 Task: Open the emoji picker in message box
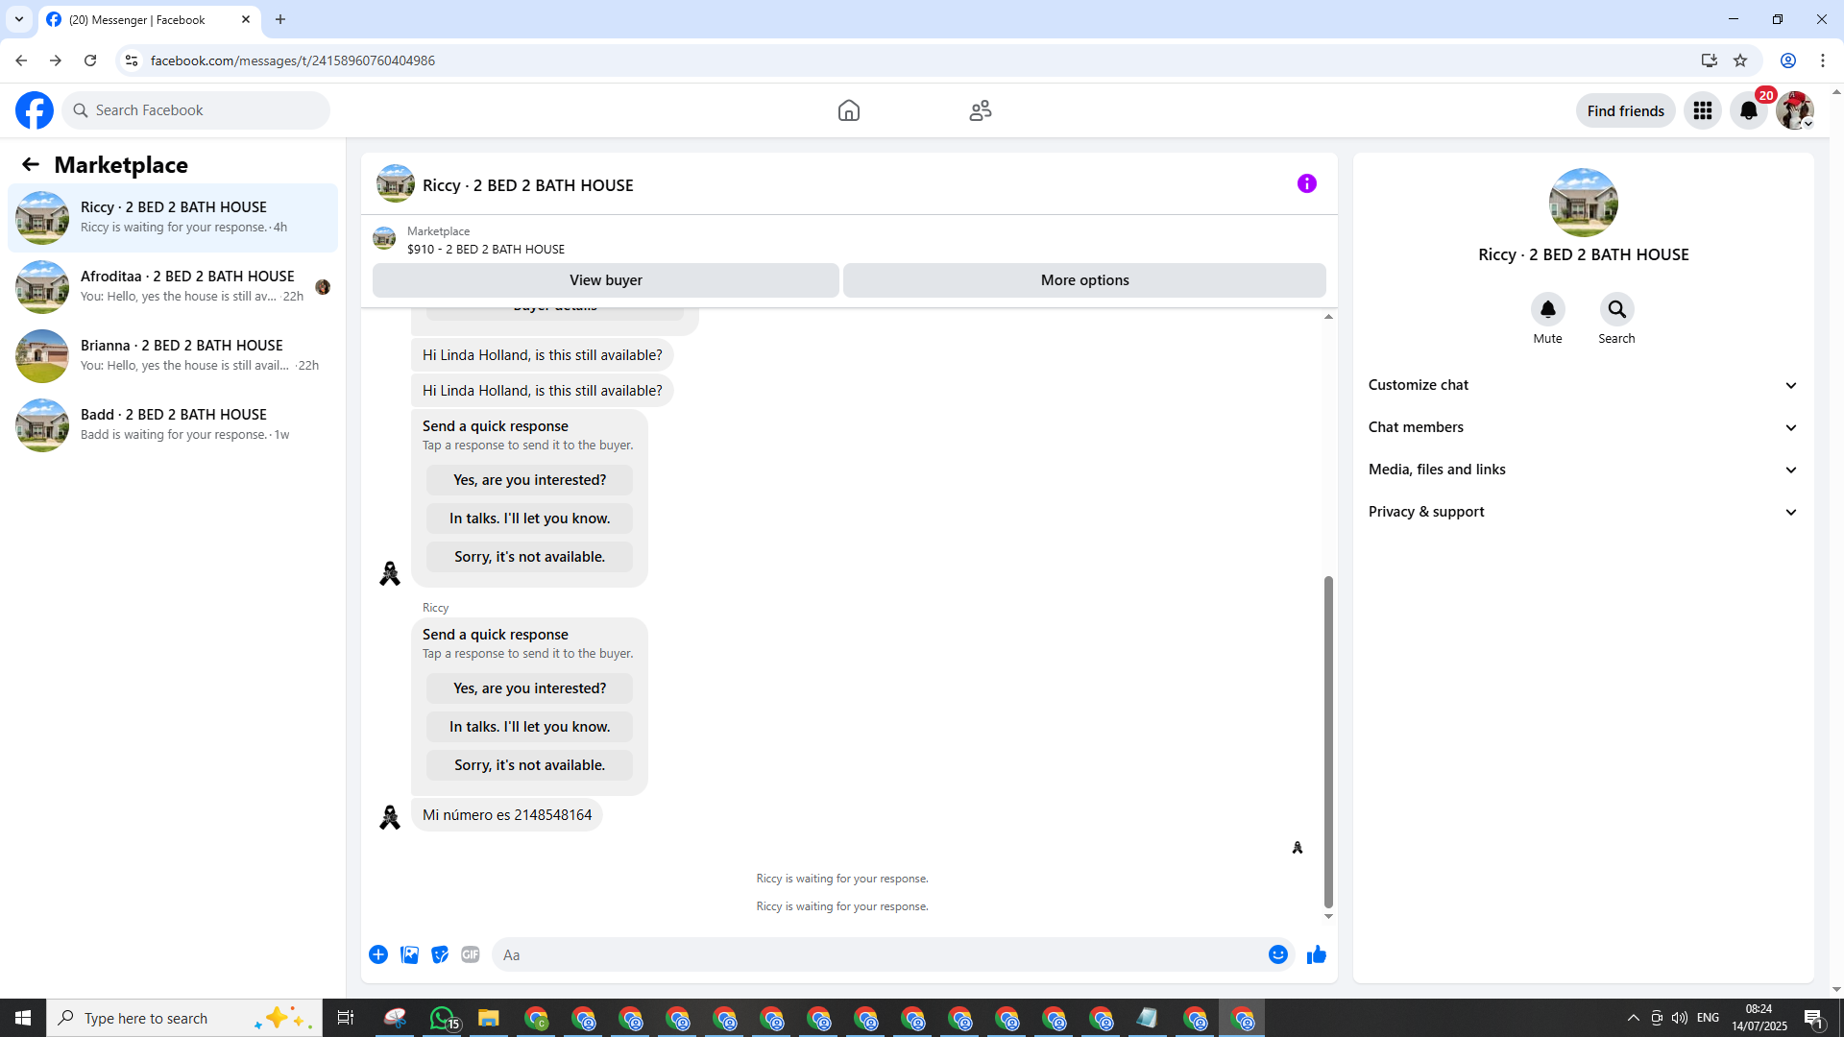click(x=1277, y=954)
